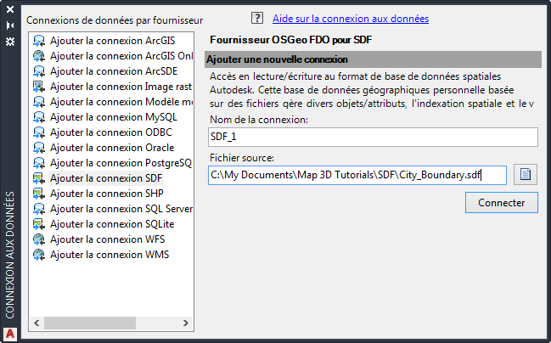Image resolution: width=551 pixels, height=343 pixels.
Task: Click the Autodesk logo on the palette bar
Action: point(10,333)
